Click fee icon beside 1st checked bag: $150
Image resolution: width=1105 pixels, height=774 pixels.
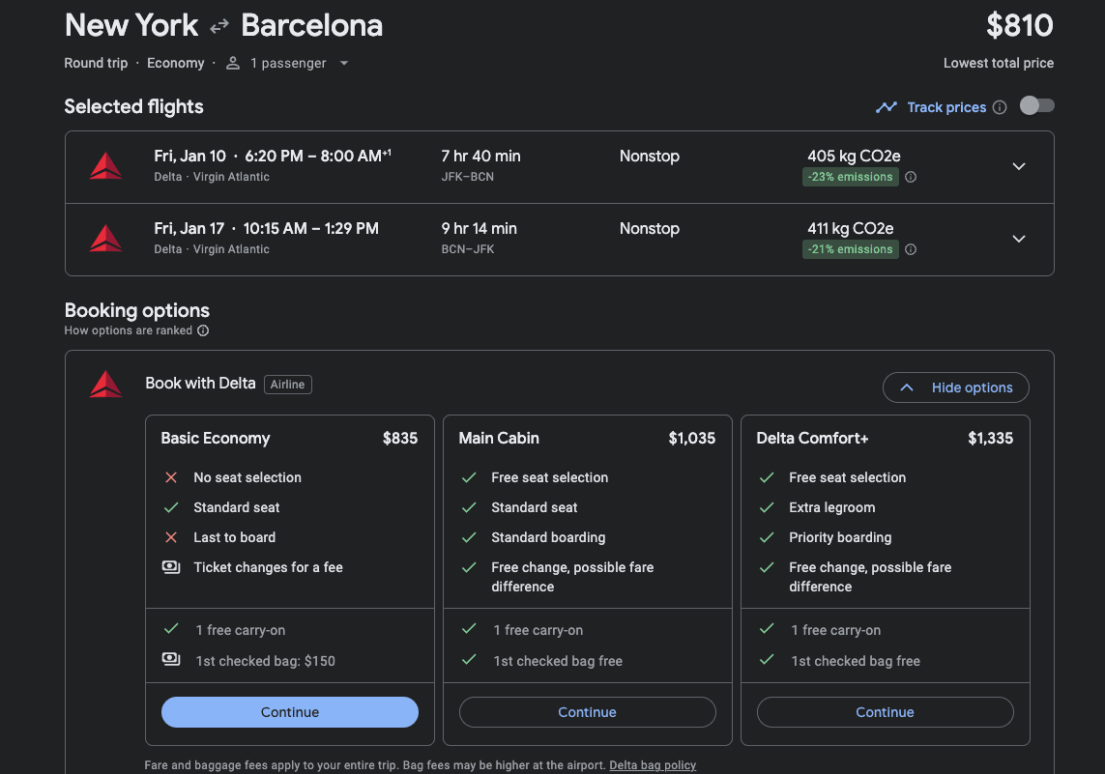[171, 659]
